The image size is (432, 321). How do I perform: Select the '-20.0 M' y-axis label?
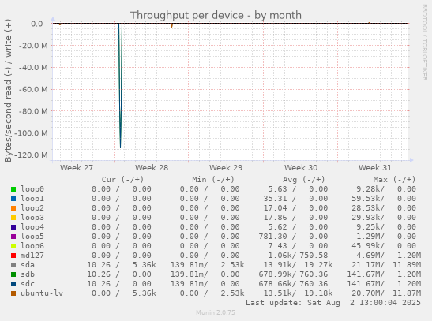click(x=33, y=46)
